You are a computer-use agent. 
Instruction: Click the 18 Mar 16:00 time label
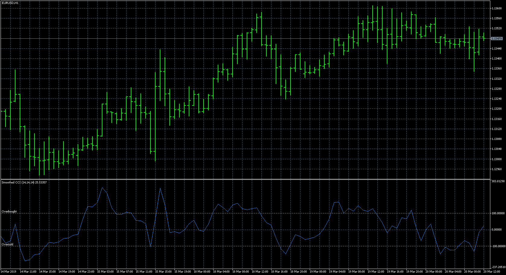(x=279, y=272)
